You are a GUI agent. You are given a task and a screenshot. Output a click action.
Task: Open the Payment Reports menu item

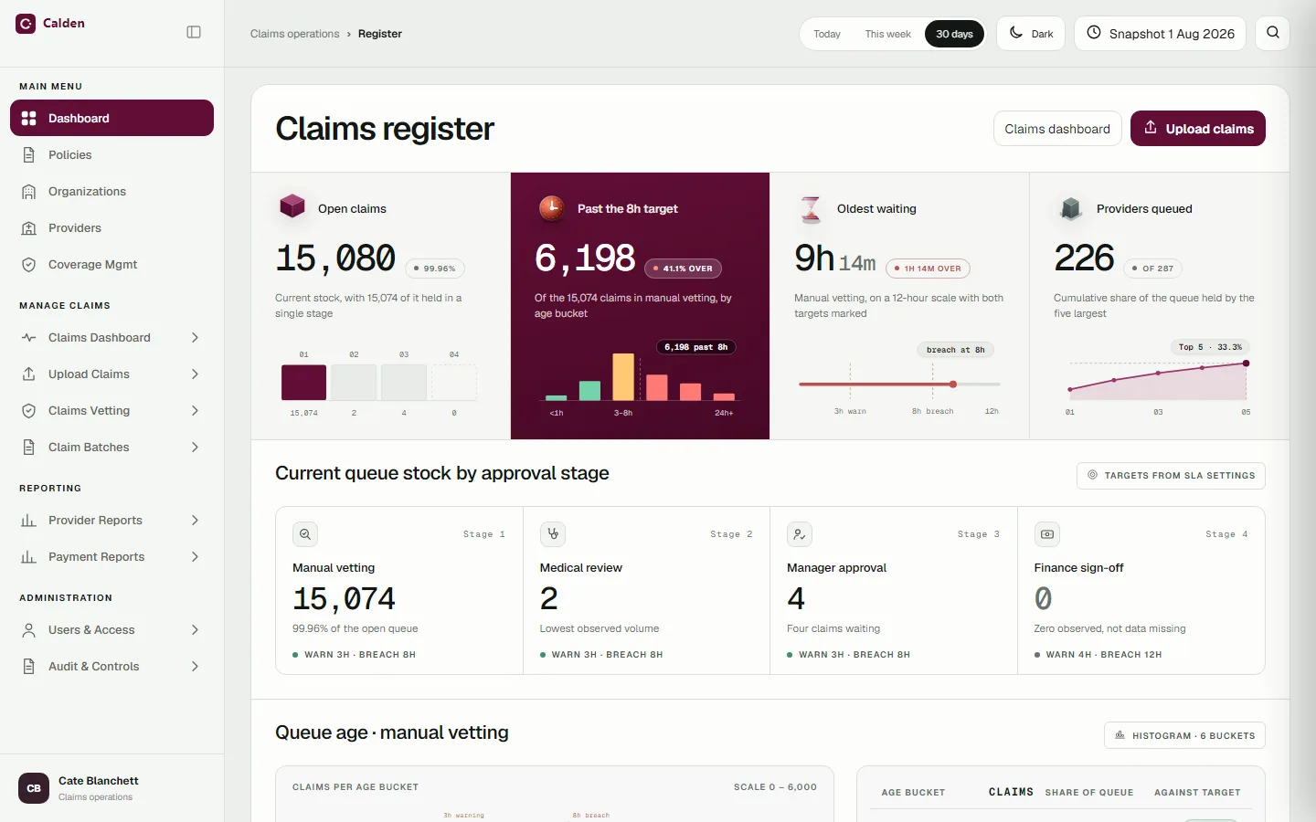[111, 557]
